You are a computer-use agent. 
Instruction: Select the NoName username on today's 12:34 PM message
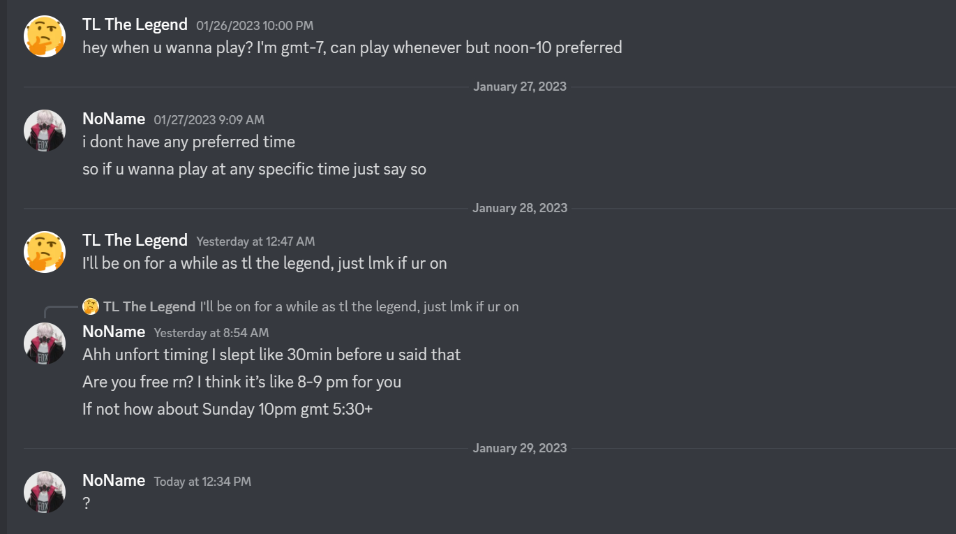click(114, 480)
